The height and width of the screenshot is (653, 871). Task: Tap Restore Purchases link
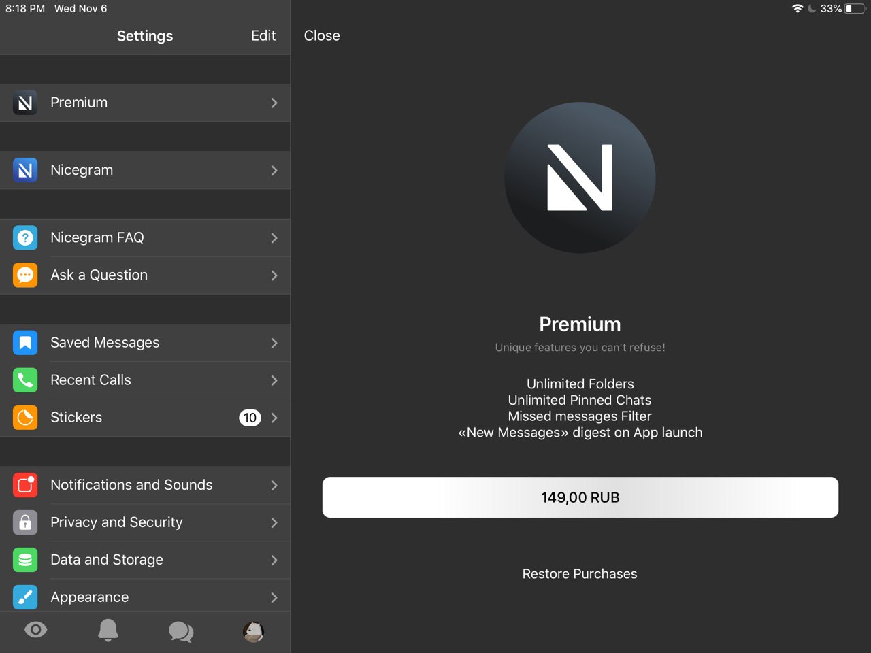pos(580,573)
